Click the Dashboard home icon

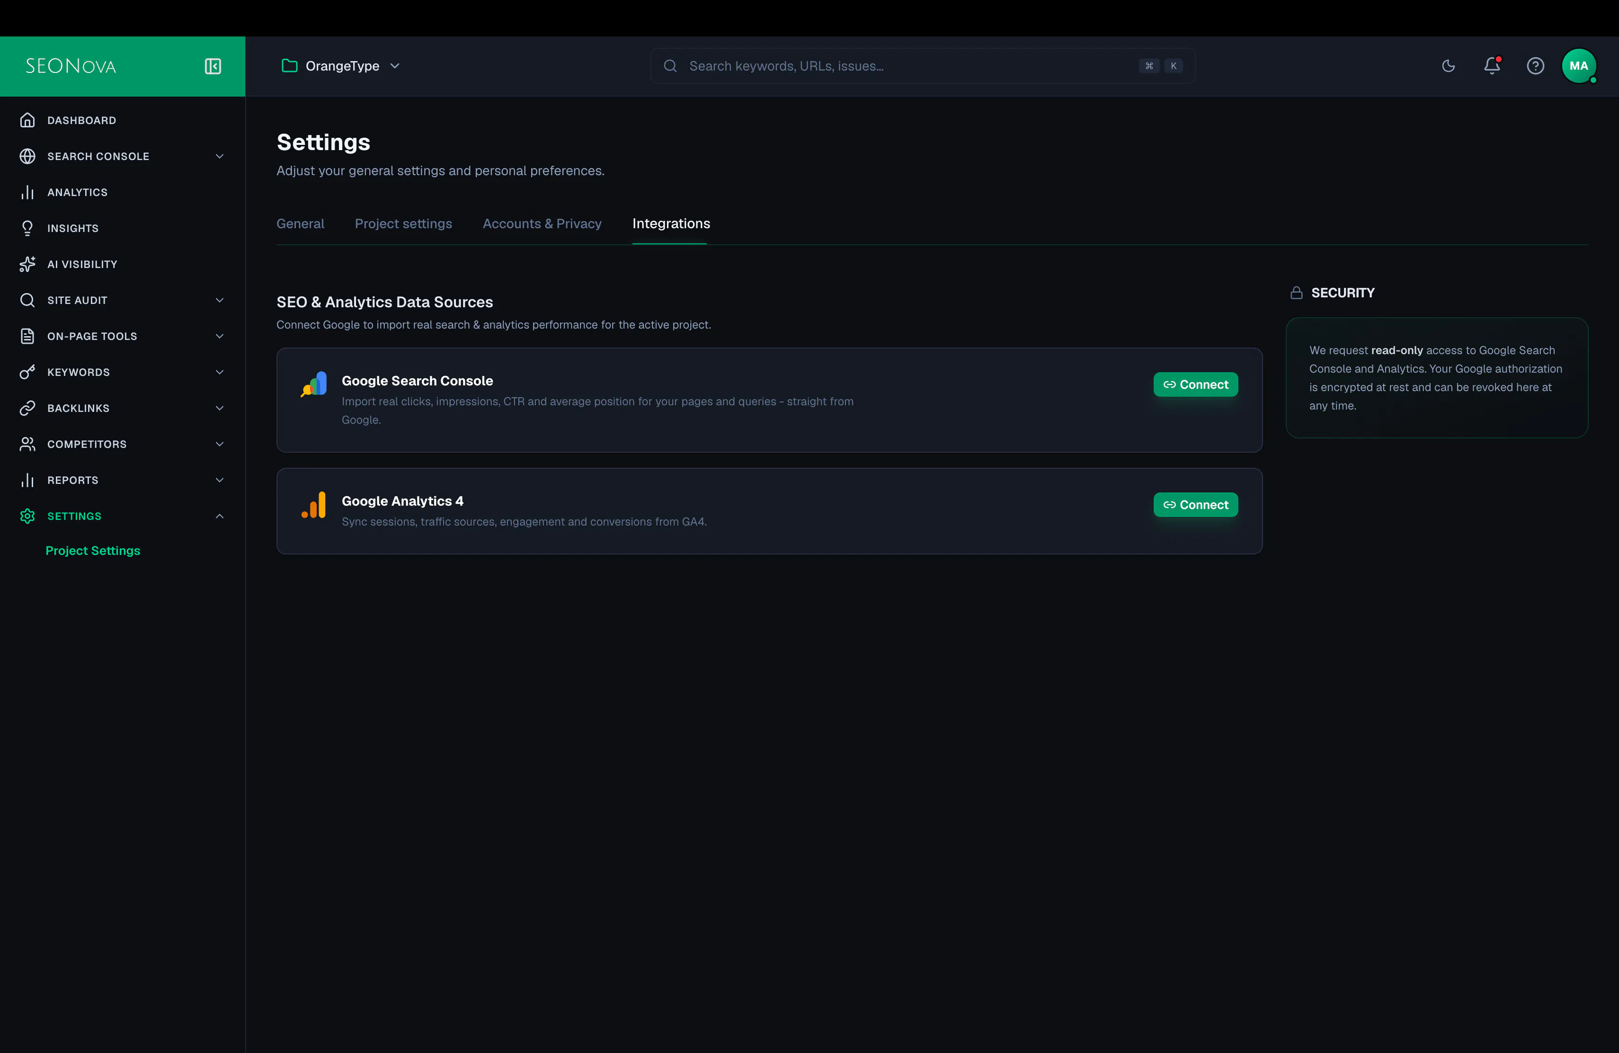[27, 120]
